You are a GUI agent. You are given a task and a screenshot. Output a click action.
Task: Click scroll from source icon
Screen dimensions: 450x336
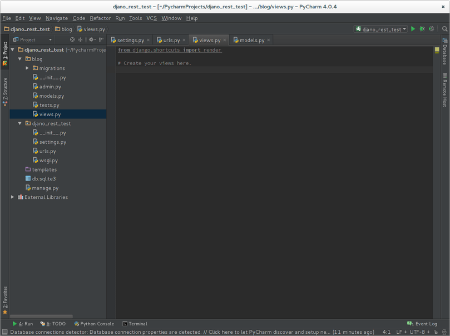pos(72,39)
